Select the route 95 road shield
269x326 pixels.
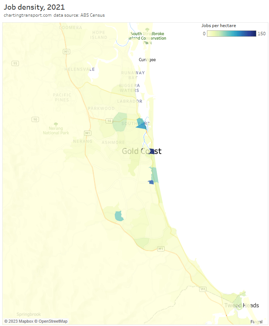(15, 63)
